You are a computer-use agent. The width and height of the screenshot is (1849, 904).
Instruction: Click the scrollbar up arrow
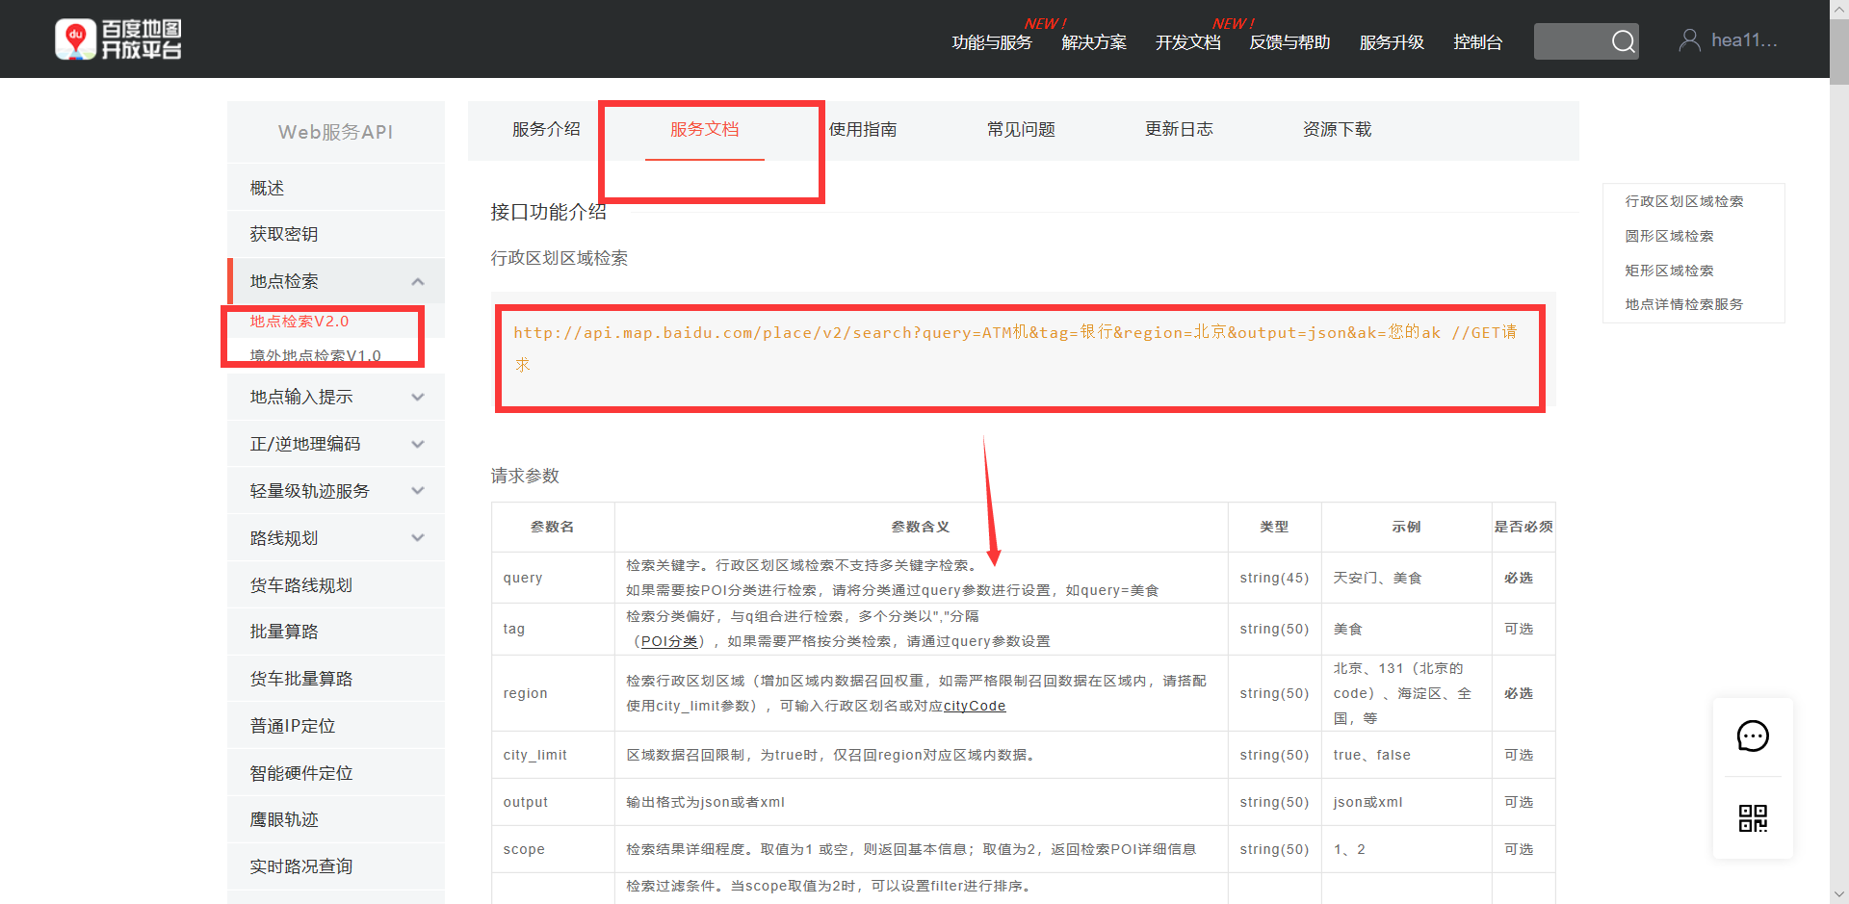1839,9
